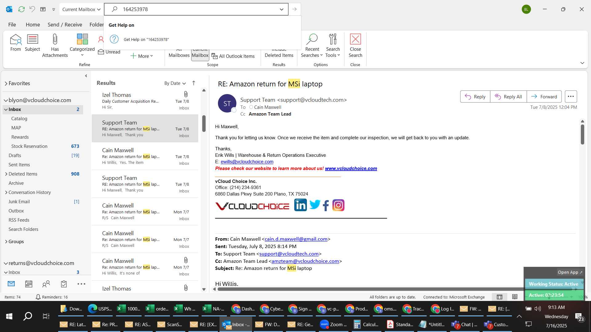Click the results list vertical scrollbar thumb
This screenshot has width=591, height=332.
click(204, 124)
